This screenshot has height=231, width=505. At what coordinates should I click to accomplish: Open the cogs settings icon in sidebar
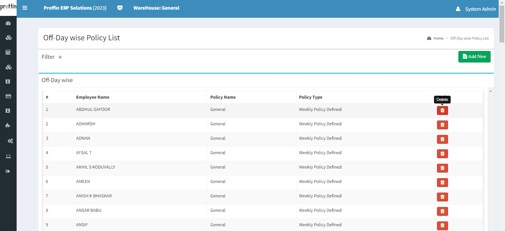click(x=10, y=141)
